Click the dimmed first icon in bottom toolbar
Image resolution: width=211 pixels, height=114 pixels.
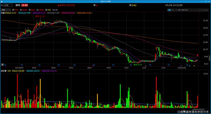179,112
